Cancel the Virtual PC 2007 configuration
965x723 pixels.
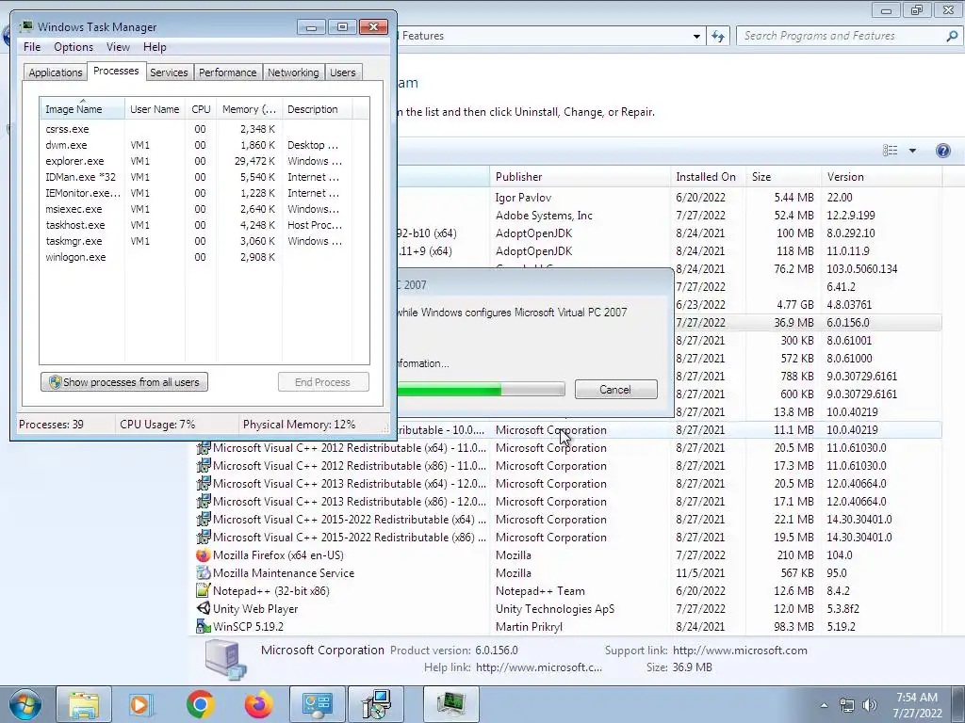615,390
